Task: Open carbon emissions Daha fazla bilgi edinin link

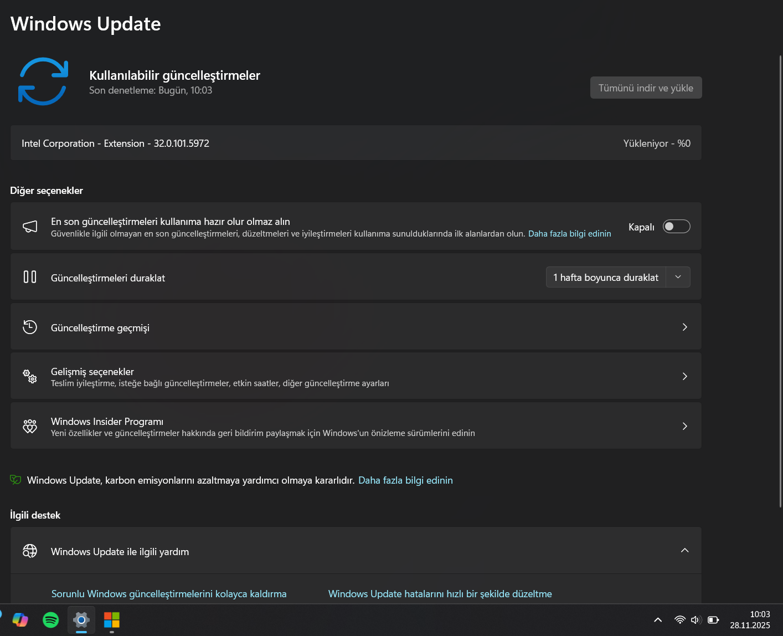Action: point(405,480)
